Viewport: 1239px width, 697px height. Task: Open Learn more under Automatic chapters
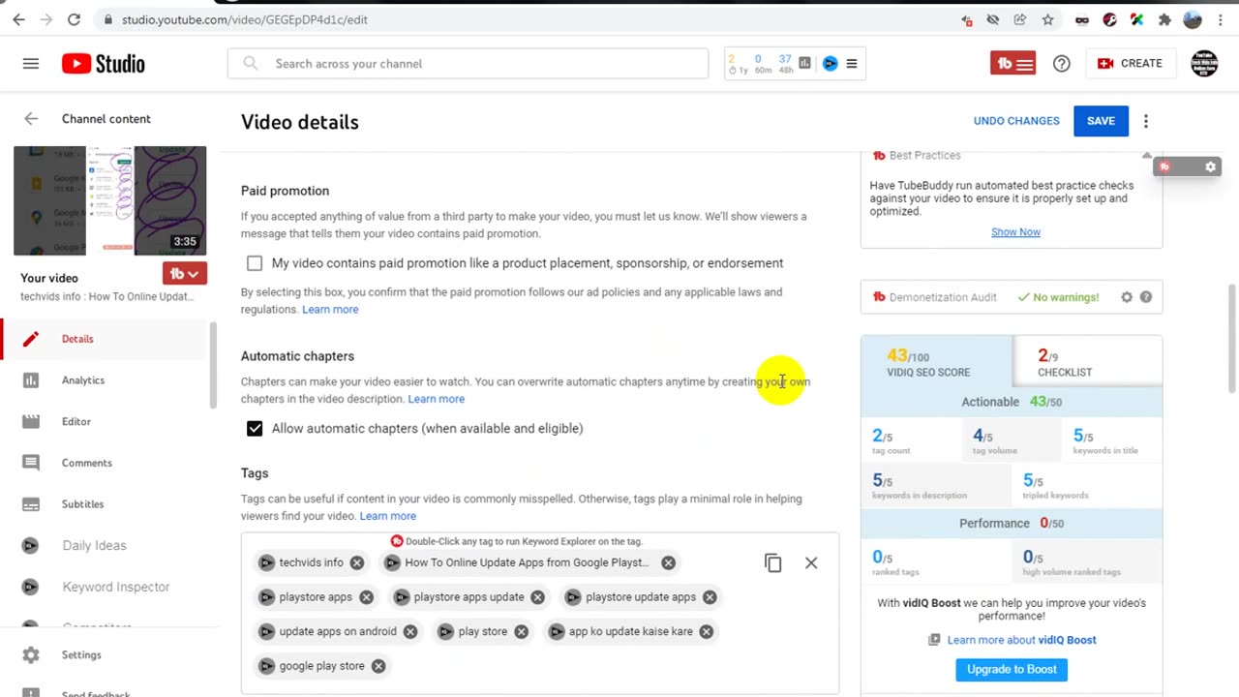pos(436,399)
